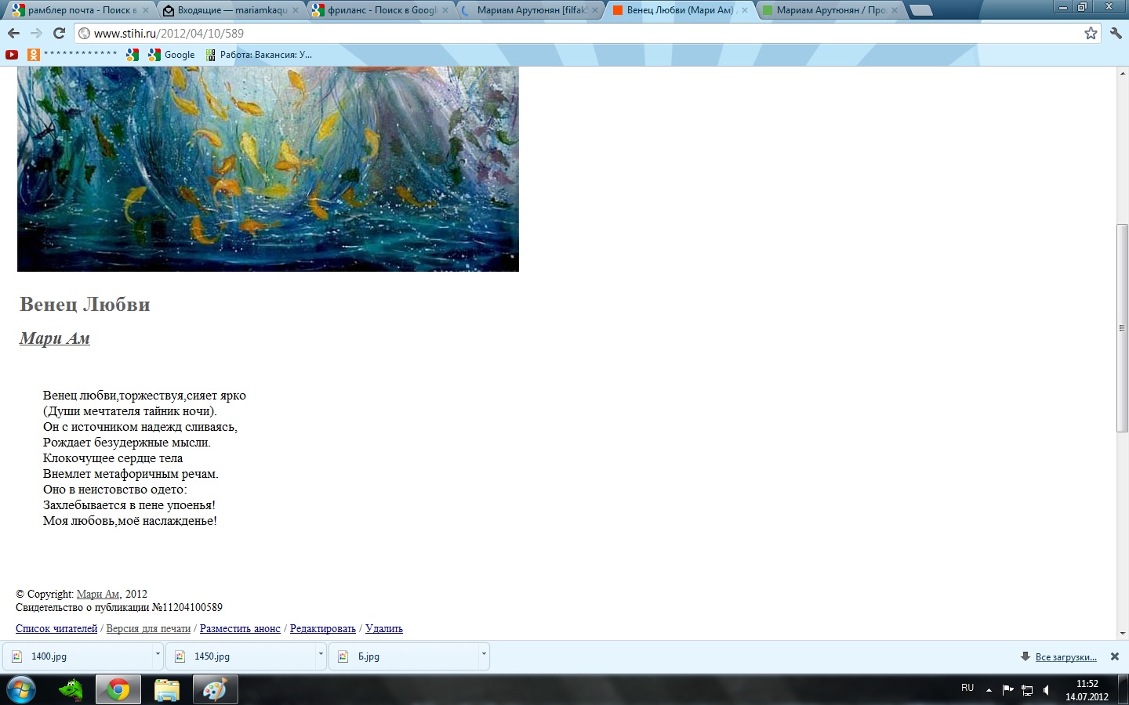Open downloaded file 1450.jpg
This screenshot has width=1129, height=705.
pos(241,656)
